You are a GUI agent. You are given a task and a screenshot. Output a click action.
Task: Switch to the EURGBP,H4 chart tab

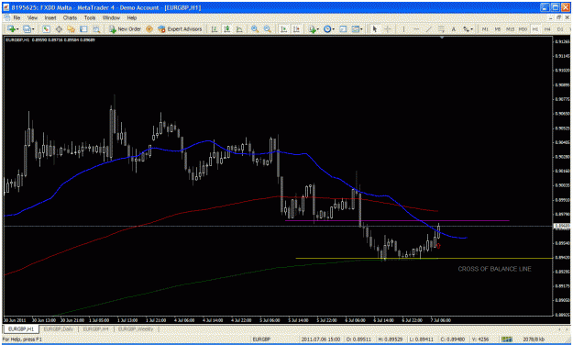pyautogui.click(x=95, y=328)
